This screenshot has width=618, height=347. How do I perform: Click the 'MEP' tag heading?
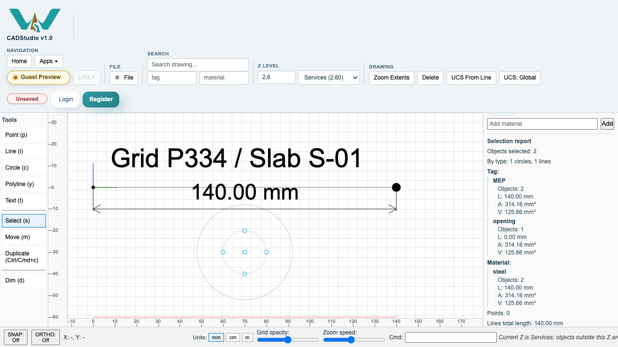(499, 181)
